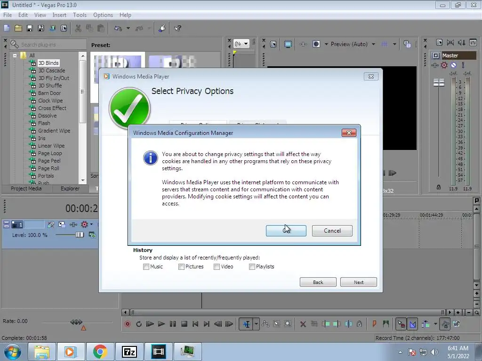Image resolution: width=482 pixels, height=361 pixels.
Task: Open the Auto Ripple mode dropdown arrow
Action: coord(435,324)
